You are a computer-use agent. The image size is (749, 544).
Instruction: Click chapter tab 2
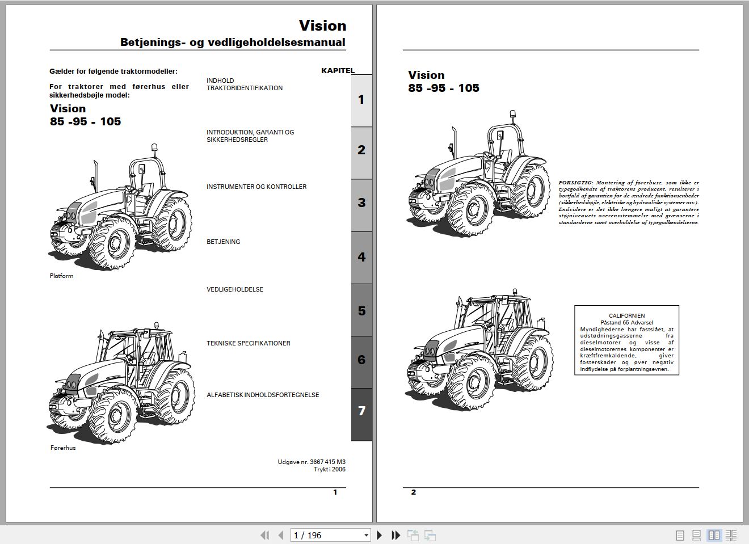pyautogui.click(x=361, y=153)
